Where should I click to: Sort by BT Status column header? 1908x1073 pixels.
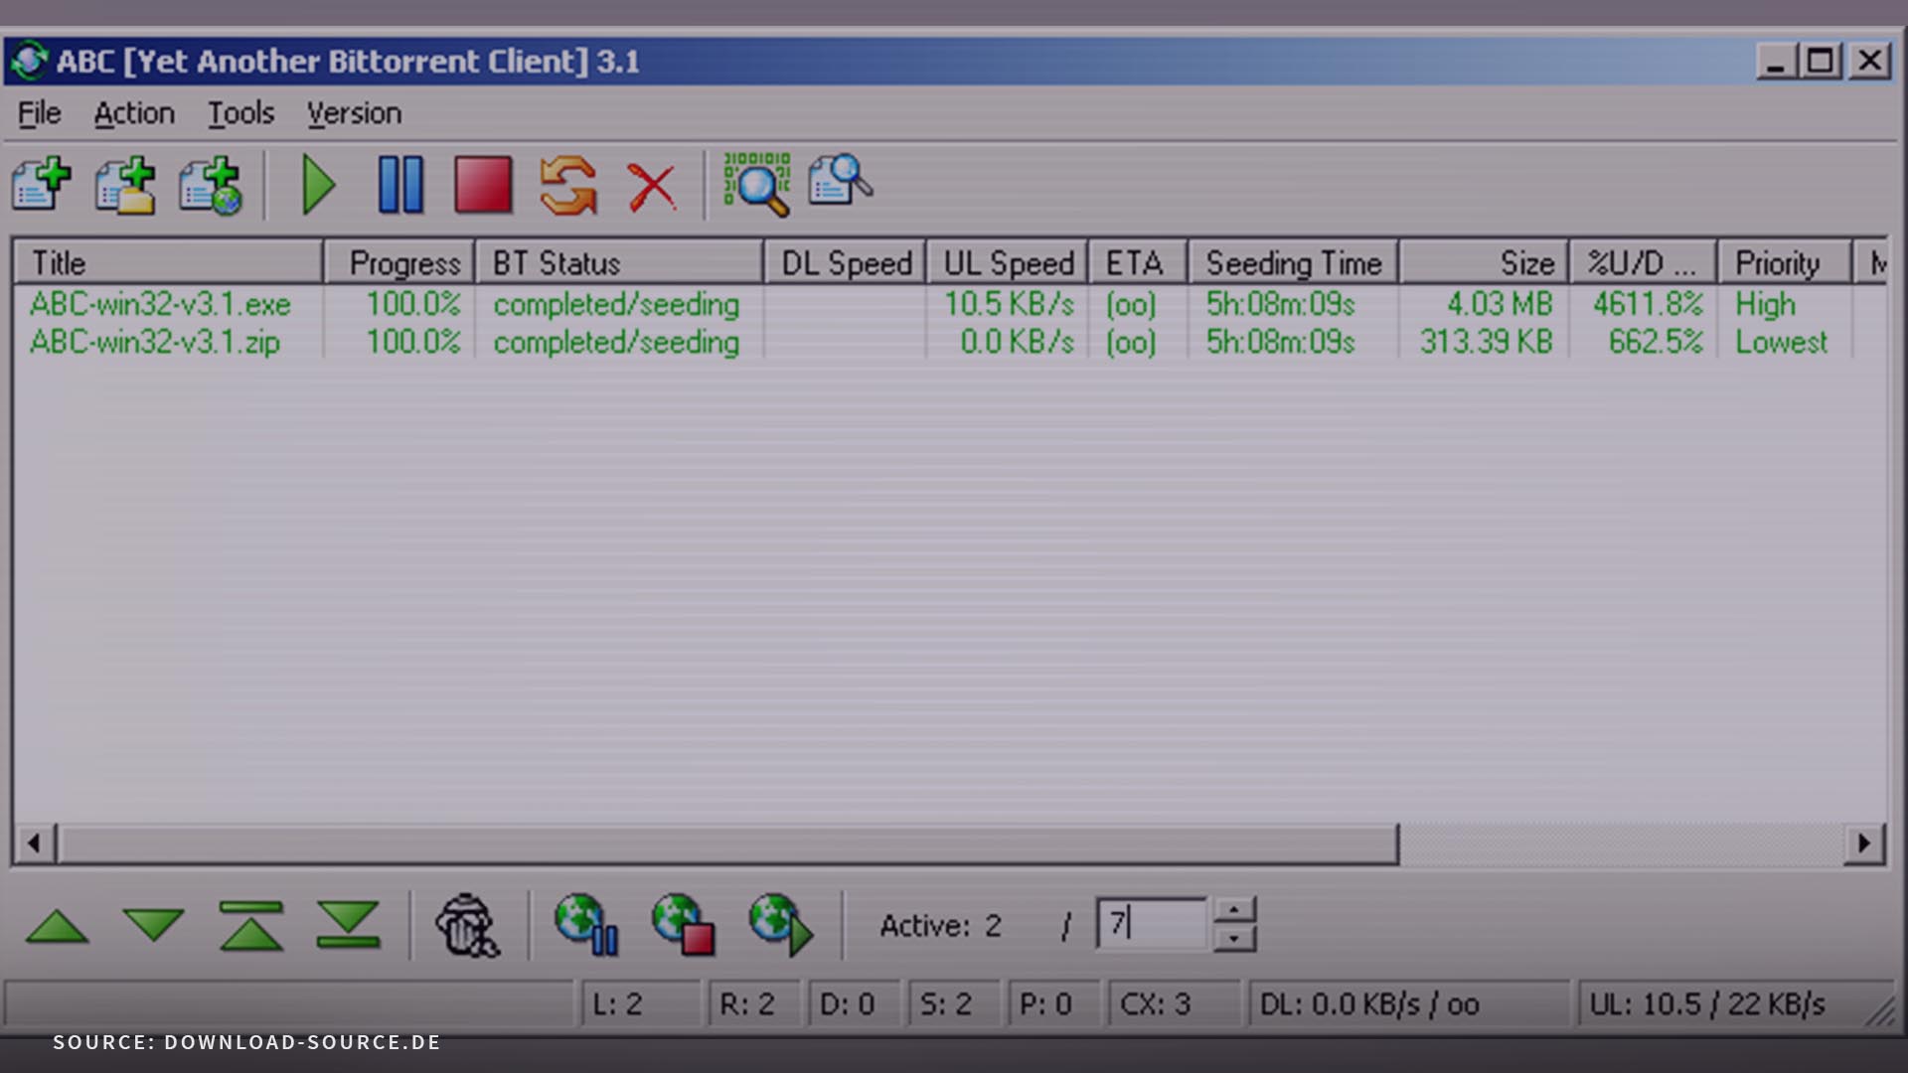point(619,262)
